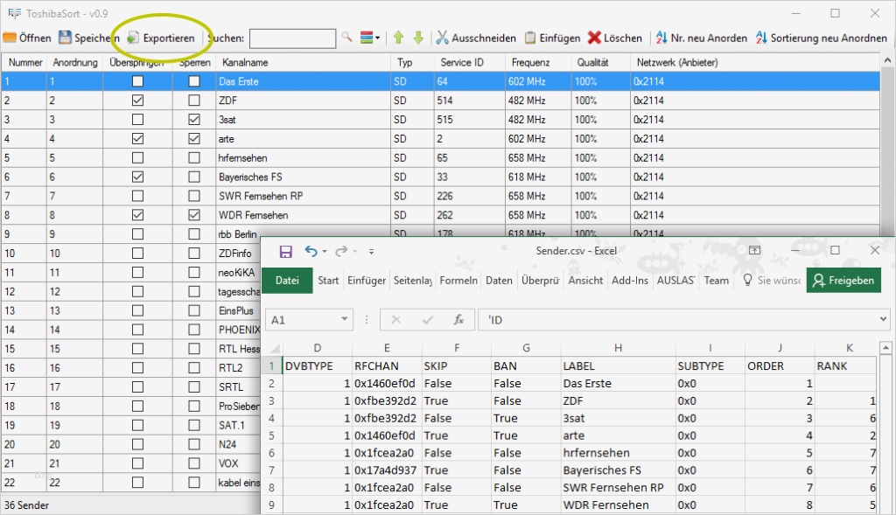
Task: Enable Überspringen checkbox for hrfernsehen
Action: tap(136, 157)
